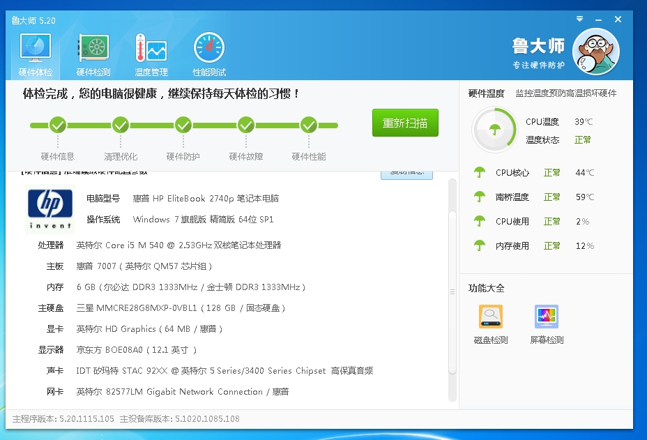
Task: Open the 温度管理 temperature management tab
Action: tap(151, 55)
